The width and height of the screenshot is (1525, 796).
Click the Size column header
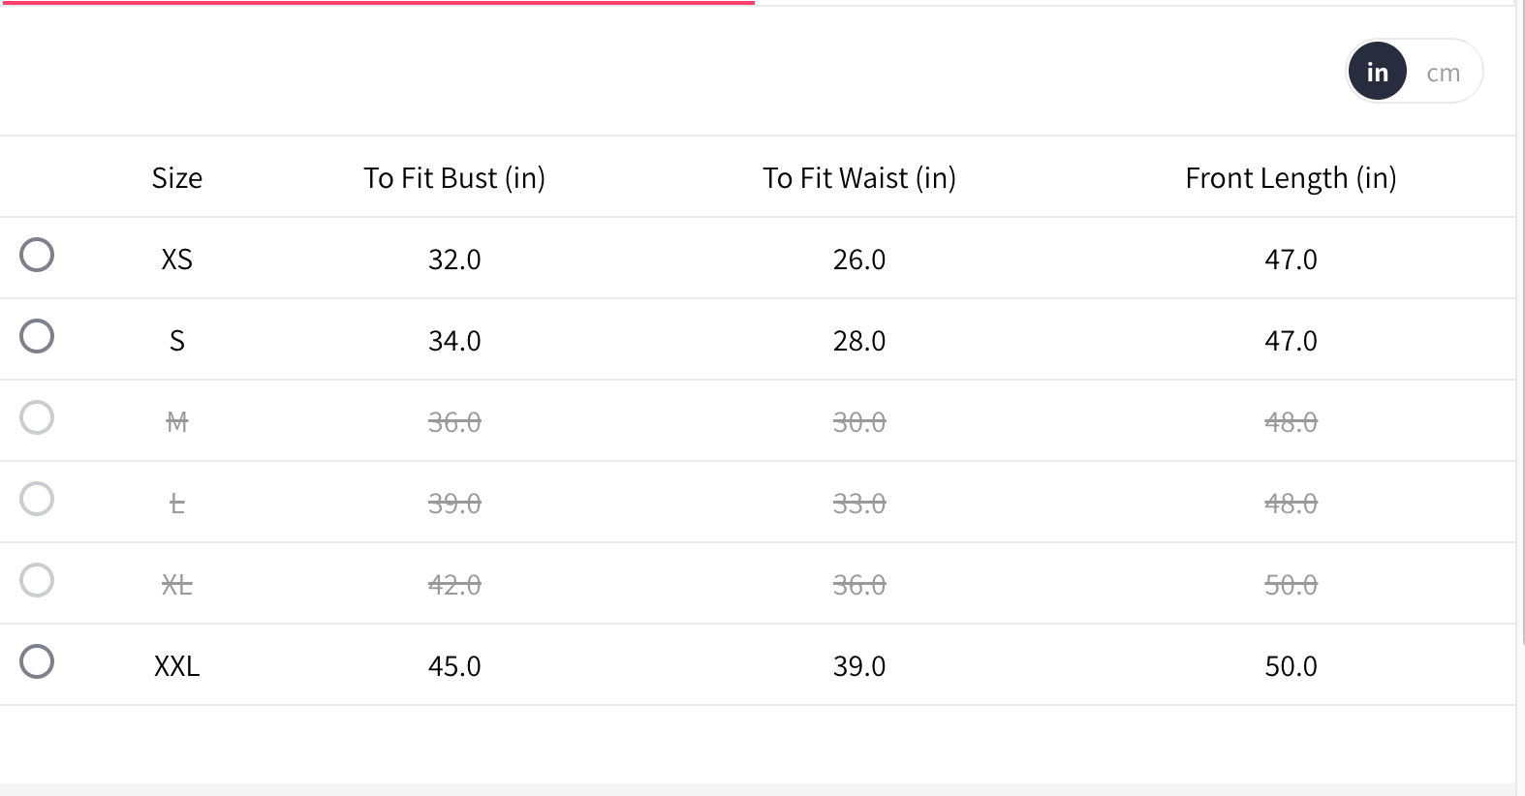point(177,178)
